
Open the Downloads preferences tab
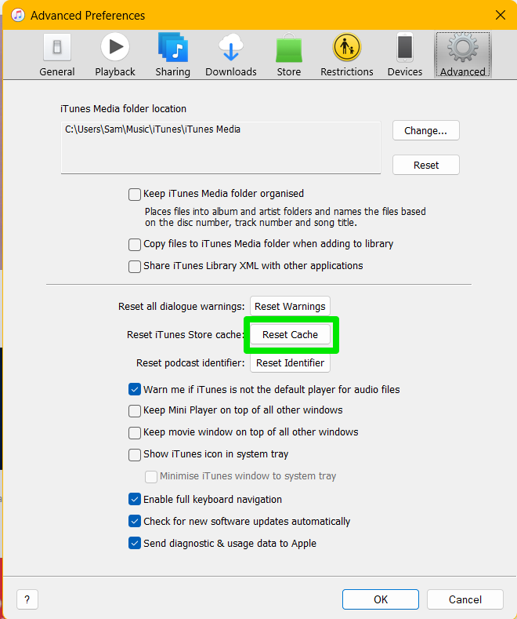tap(231, 55)
